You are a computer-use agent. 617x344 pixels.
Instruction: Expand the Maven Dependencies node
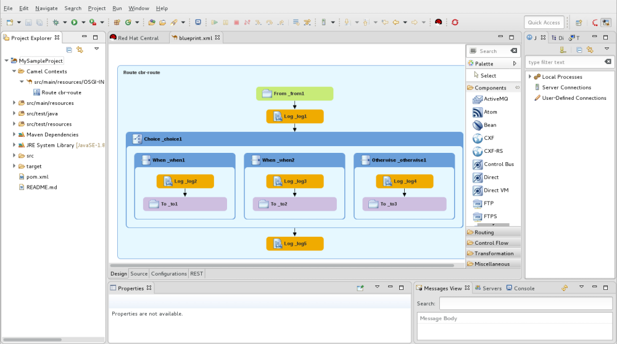click(14, 134)
